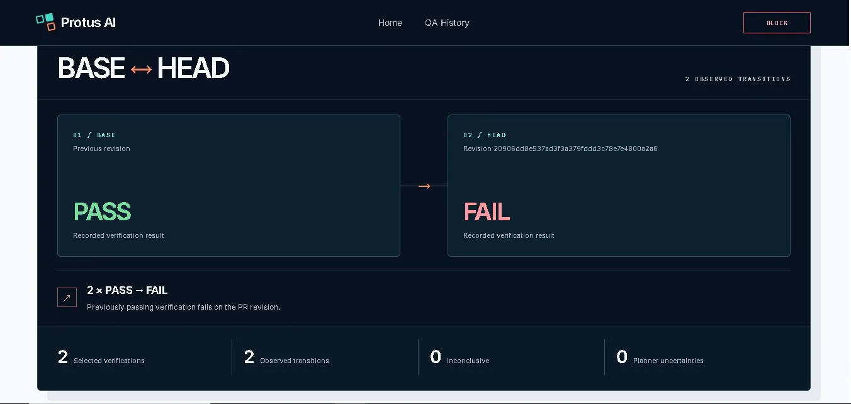The height and width of the screenshot is (404, 851).
Task: Click the Selected verifications stat
Action: [x=101, y=357]
